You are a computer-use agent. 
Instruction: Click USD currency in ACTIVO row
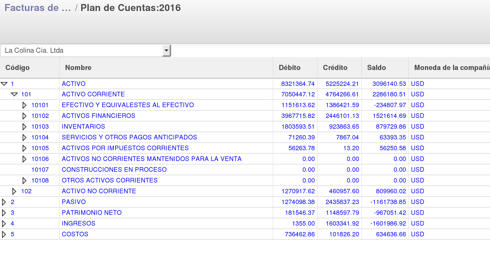[418, 84]
